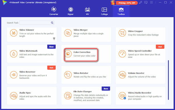Click the Video Merger icon
This screenshot has height=110, width=175.
[68, 33]
